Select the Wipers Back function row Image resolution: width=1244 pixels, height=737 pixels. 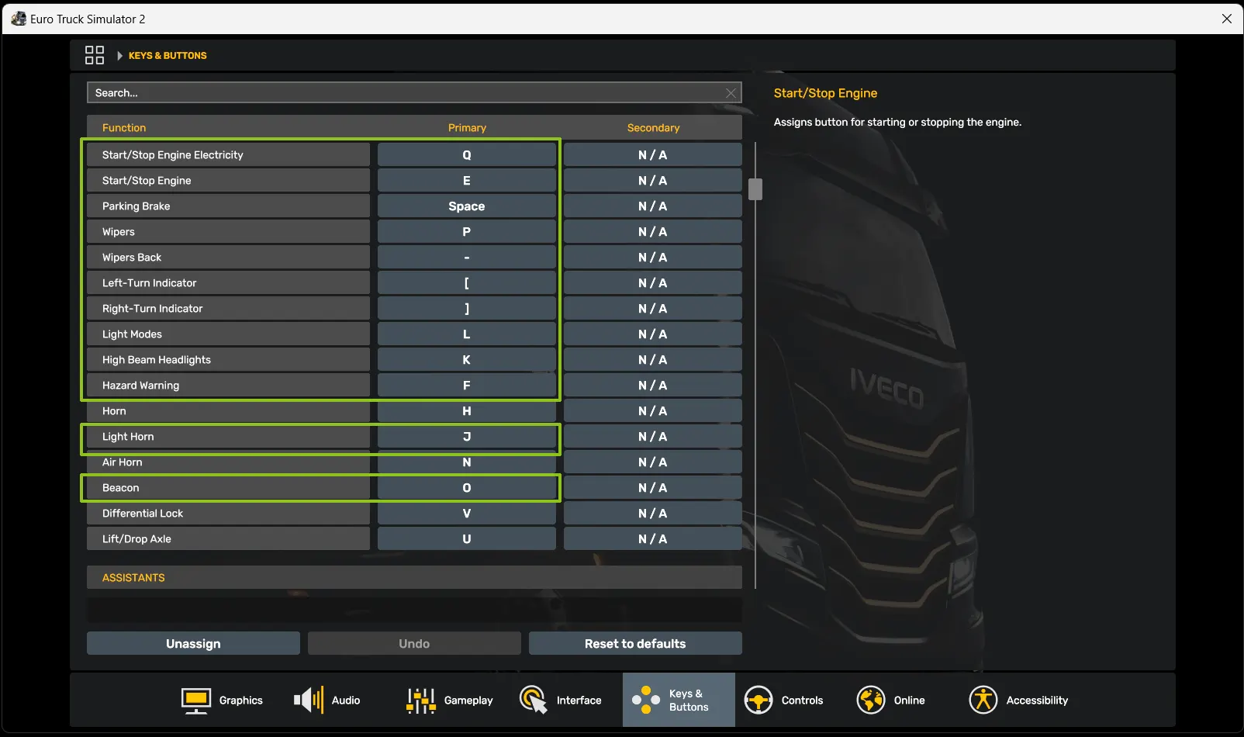(x=228, y=258)
